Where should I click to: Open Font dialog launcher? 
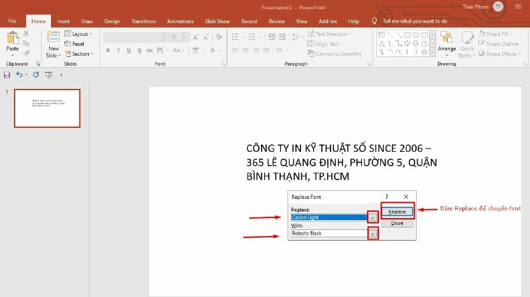click(x=223, y=64)
